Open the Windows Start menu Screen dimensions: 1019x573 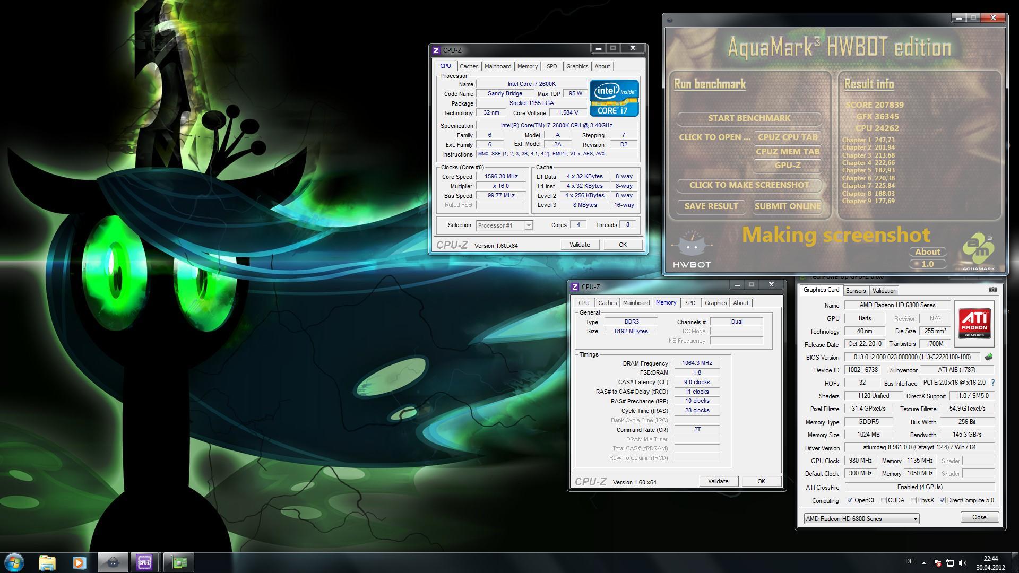click(14, 562)
